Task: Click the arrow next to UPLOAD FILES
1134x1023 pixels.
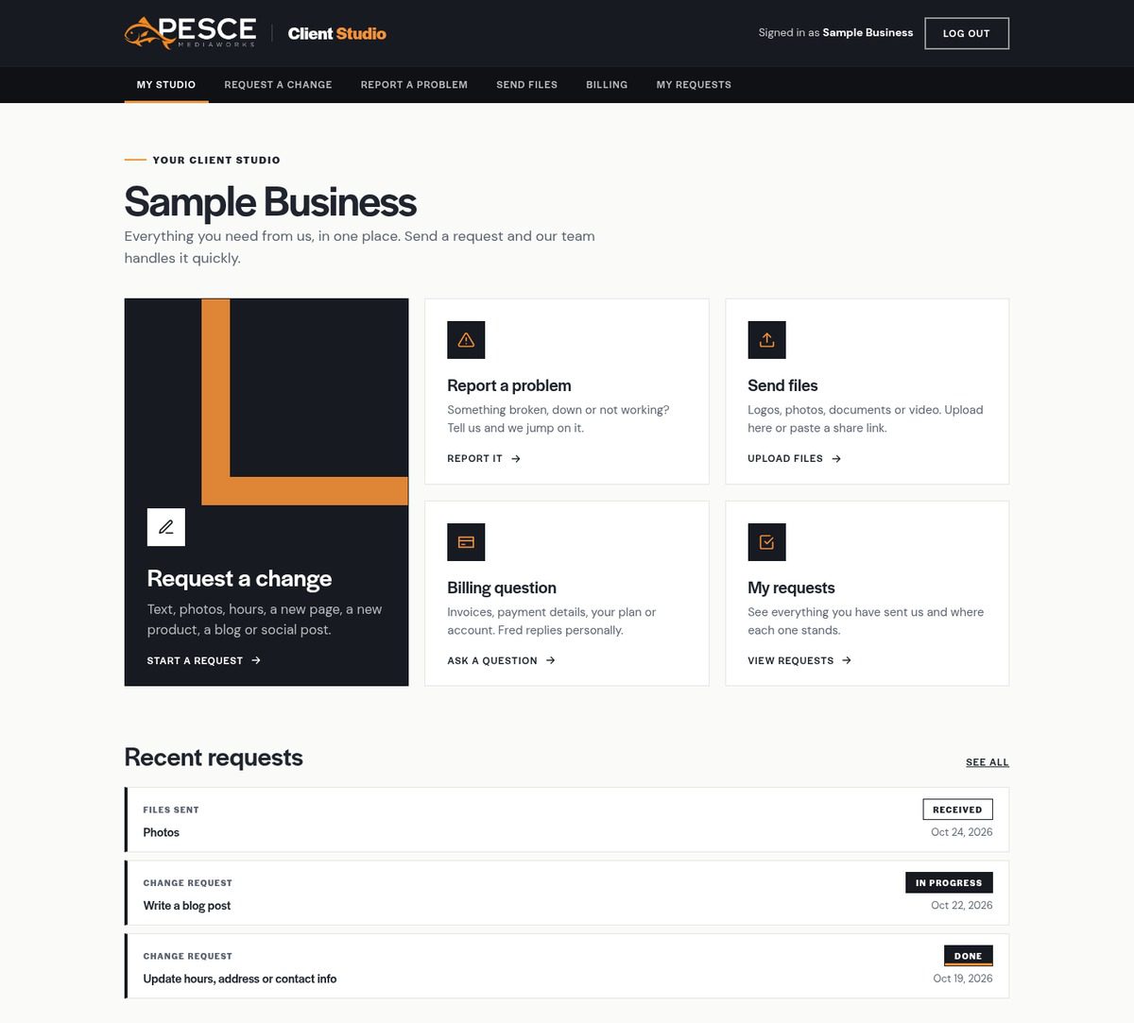Action: pos(836,458)
